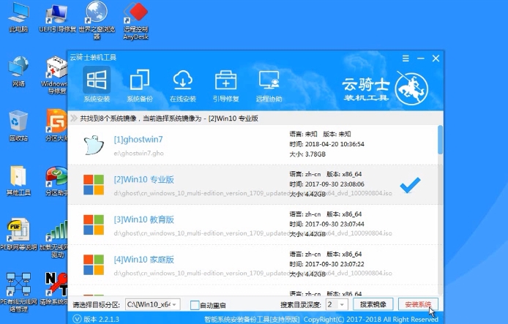
Task: Open 加载无线网驱动 desktop icon
Action: tap(54, 239)
